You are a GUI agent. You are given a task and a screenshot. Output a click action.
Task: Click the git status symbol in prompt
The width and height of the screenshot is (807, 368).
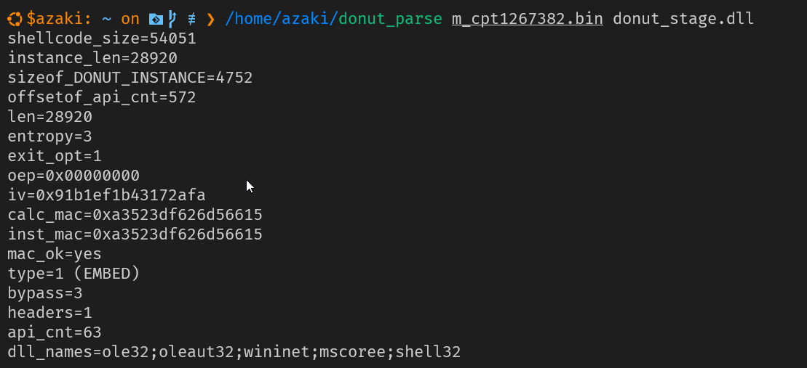click(x=191, y=20)
